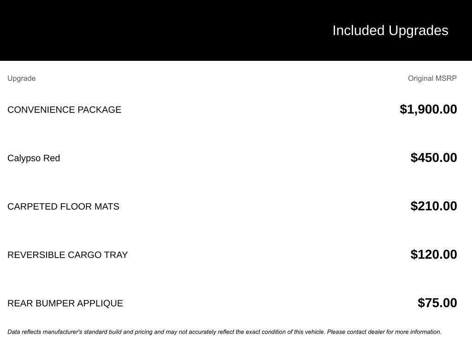Select the REAR BUMPER APPLIQUE entry
This screenshot has height=354, width=472.
coord(65,303)
